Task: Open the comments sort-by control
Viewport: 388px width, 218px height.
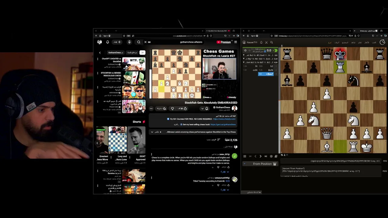Action: click(213, 140)
